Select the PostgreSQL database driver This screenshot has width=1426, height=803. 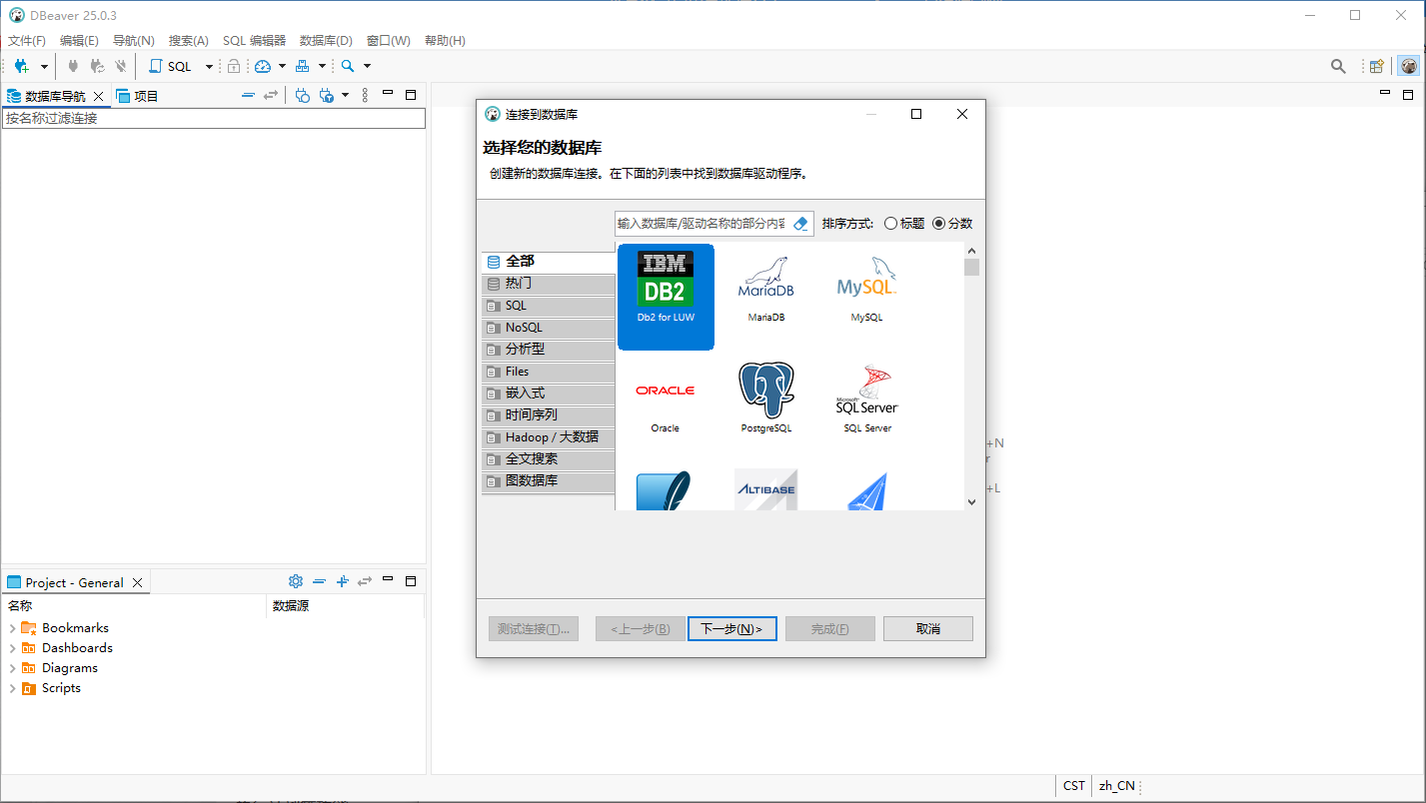[x=765, y=398]
